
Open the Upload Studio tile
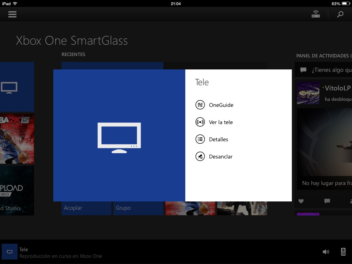pyautogui.click(x=17, y=190)
